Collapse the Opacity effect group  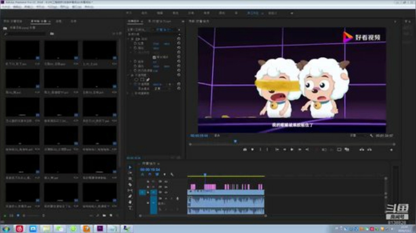129,75
